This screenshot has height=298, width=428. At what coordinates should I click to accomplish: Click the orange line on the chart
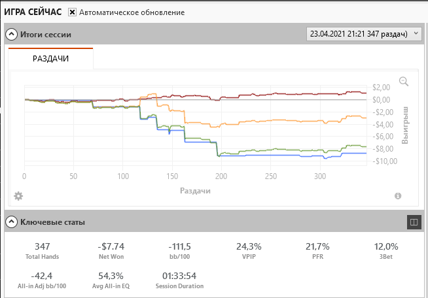[x=262, y=121]
